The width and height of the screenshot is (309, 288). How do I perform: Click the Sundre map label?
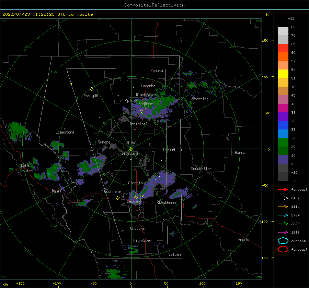tap(104, 142)
